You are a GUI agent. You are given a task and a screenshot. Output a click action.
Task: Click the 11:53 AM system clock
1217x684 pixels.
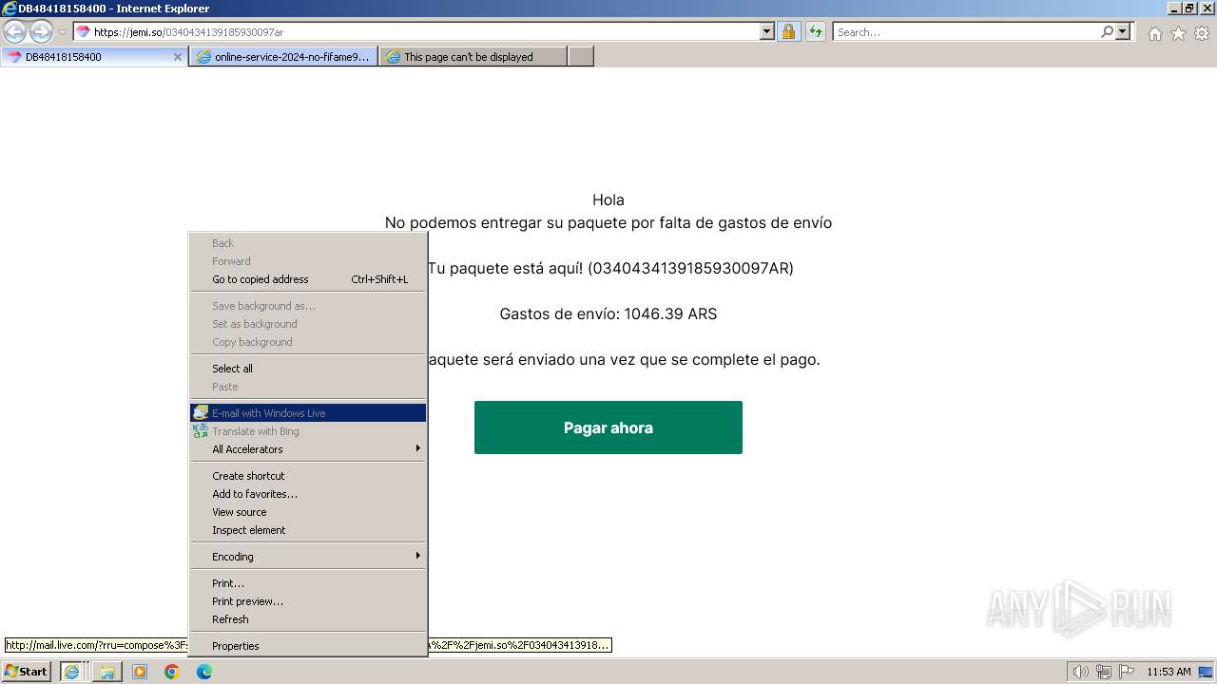coord(1169,672)
